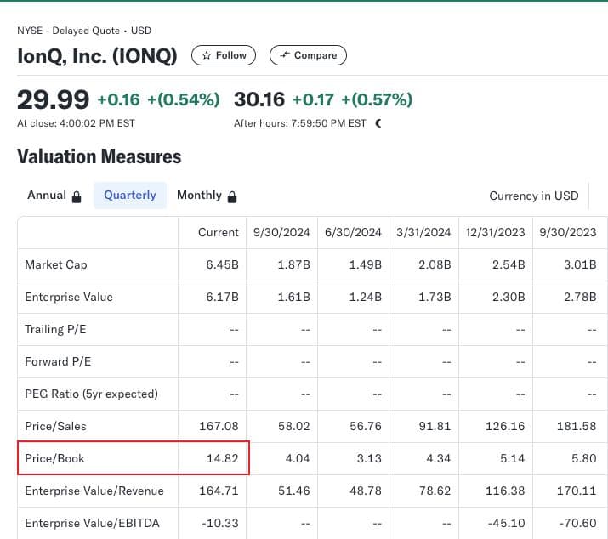Click the lock icon beside Monthly

232,196
